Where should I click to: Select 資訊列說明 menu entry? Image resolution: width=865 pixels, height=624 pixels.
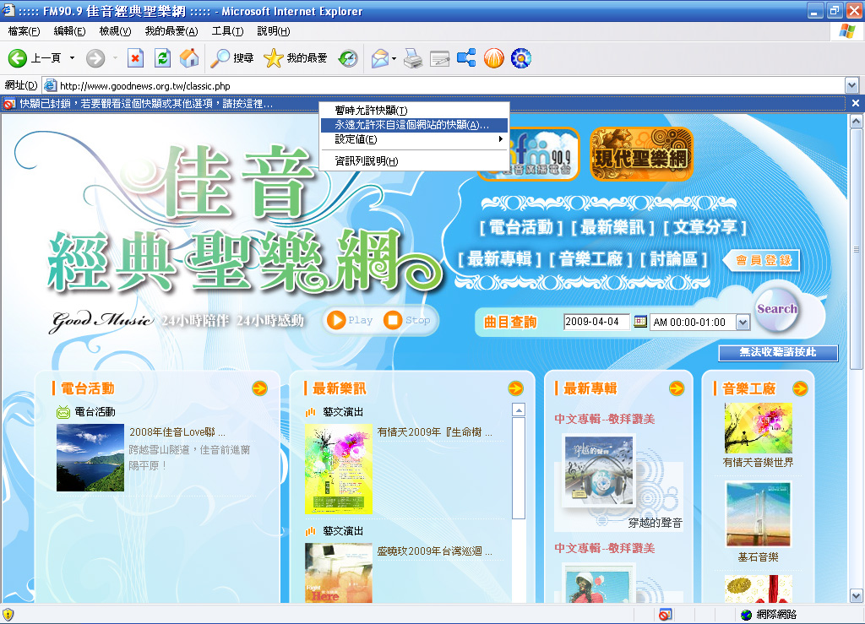(414, 161)
